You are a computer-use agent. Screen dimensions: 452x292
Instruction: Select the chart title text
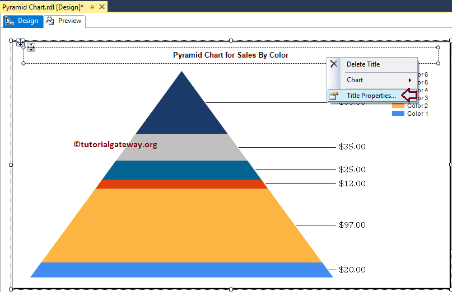pos(231,55)
